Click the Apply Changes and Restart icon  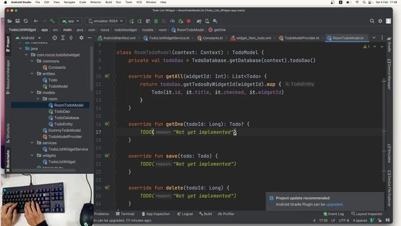140,21
